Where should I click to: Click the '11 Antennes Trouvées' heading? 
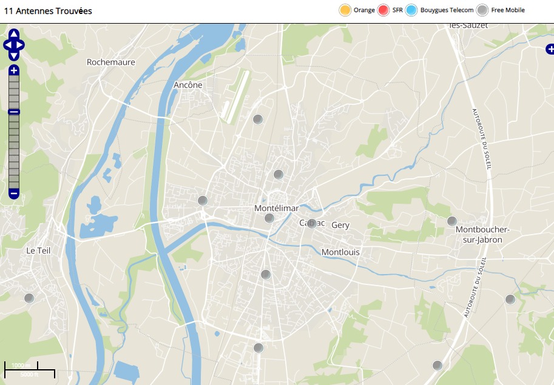pos(48,11)
